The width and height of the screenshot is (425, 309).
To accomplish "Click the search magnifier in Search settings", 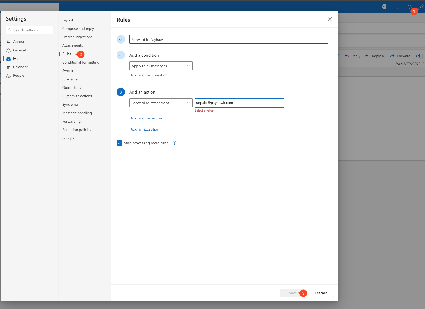I will click(10, 30).
